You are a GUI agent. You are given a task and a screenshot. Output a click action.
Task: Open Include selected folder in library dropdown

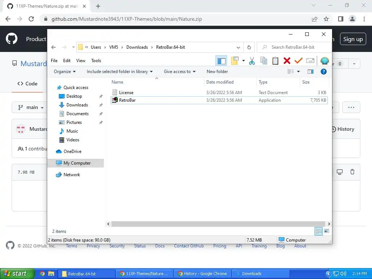click(x=120, y=72)
